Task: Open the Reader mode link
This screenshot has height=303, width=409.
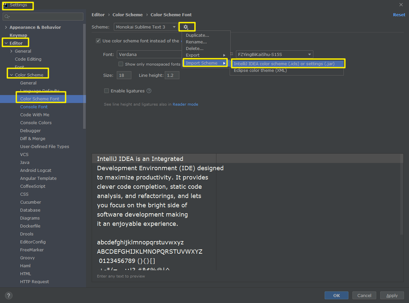Action: pyautogui.click(x=185, y=104)
